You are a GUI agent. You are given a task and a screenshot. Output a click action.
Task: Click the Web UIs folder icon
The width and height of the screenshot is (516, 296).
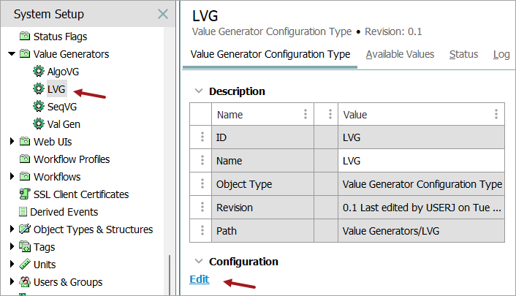tap(25, 141)
